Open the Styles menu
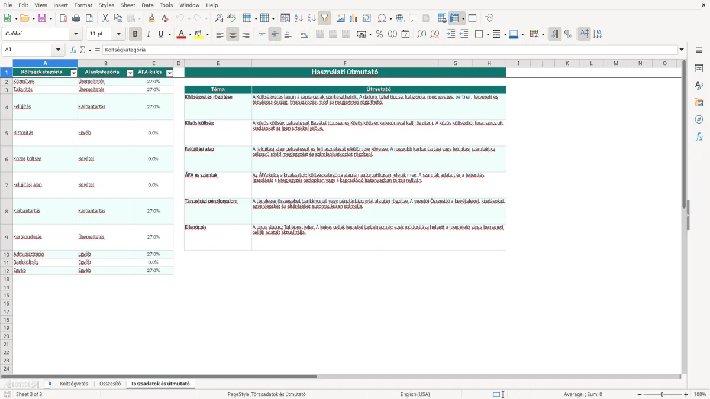The image size is (710, 399). pos(106,5)
